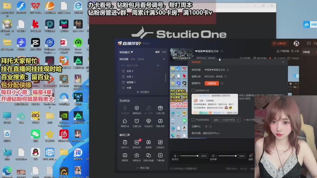This screenshot has height=178, width=317.
Task: Open the streamer avatar profile
Action: 296,44
